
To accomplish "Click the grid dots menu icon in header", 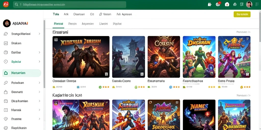I will point(257,5).
